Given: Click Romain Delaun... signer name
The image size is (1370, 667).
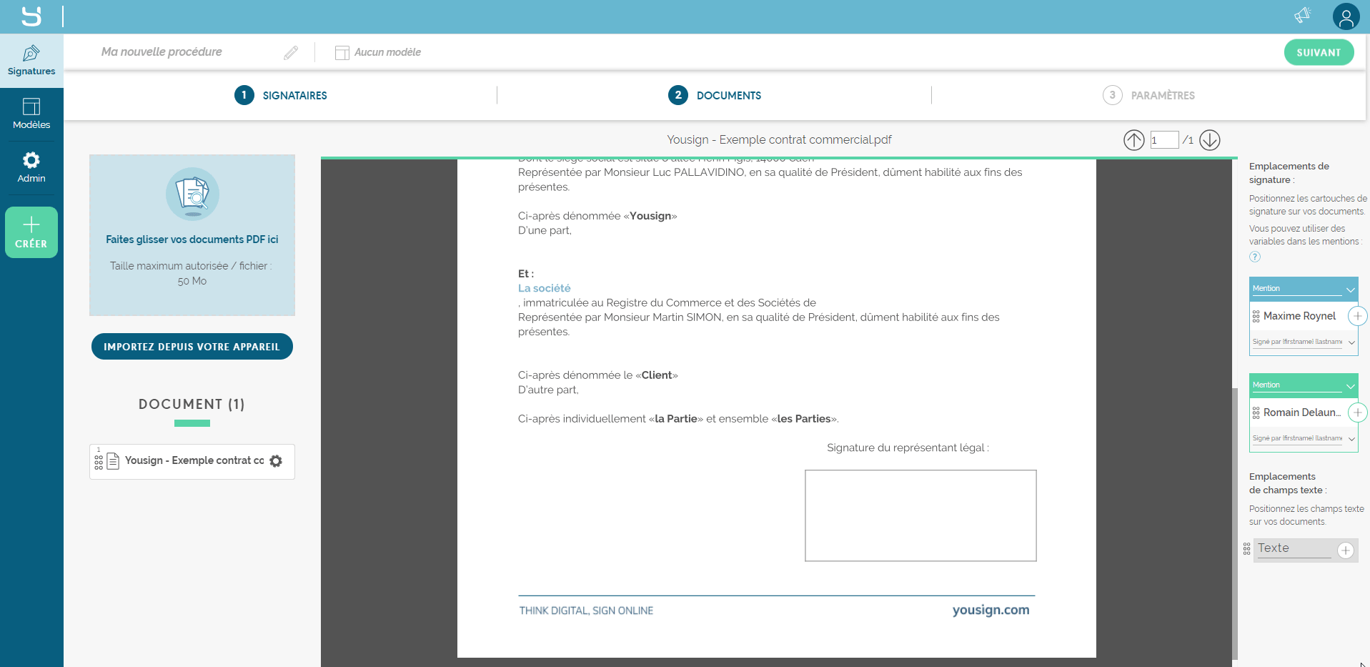Looking at the screenshot, I should 1302,412.
